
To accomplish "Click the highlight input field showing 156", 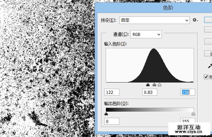I will click(x=187, y=92).
